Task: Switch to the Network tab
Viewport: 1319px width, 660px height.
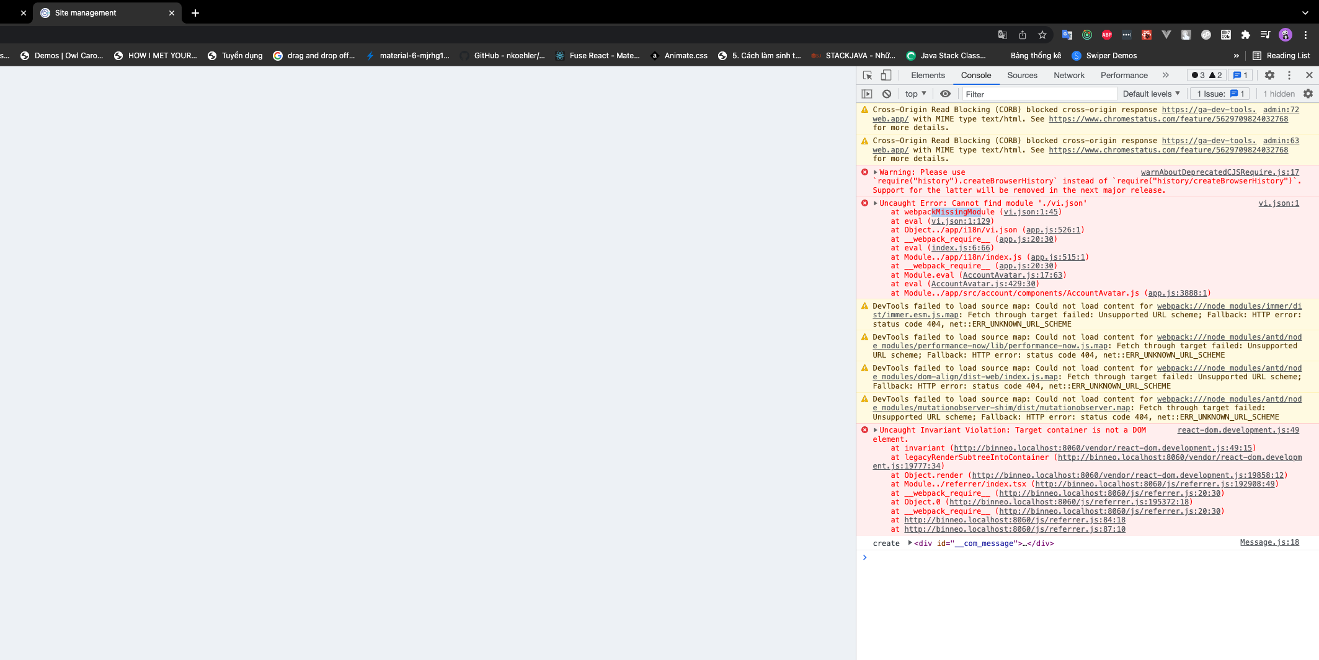Action: tap(1068, 75)
